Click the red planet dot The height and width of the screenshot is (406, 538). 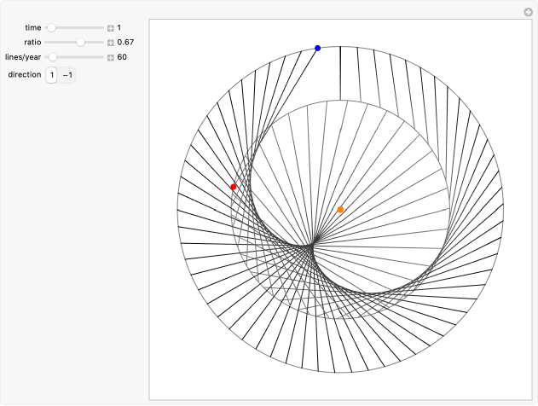(234, 187)
